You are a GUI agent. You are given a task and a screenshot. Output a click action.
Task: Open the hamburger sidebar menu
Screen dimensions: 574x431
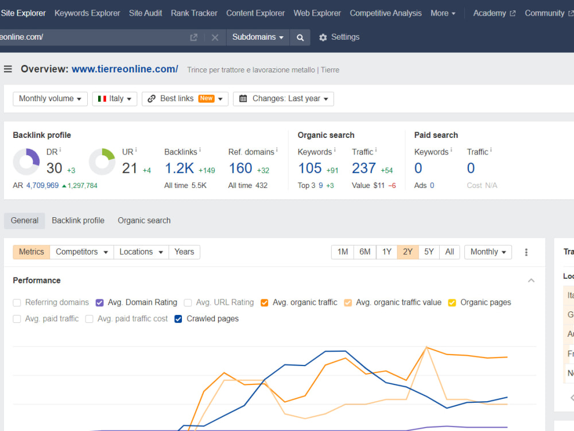(7, 69)
